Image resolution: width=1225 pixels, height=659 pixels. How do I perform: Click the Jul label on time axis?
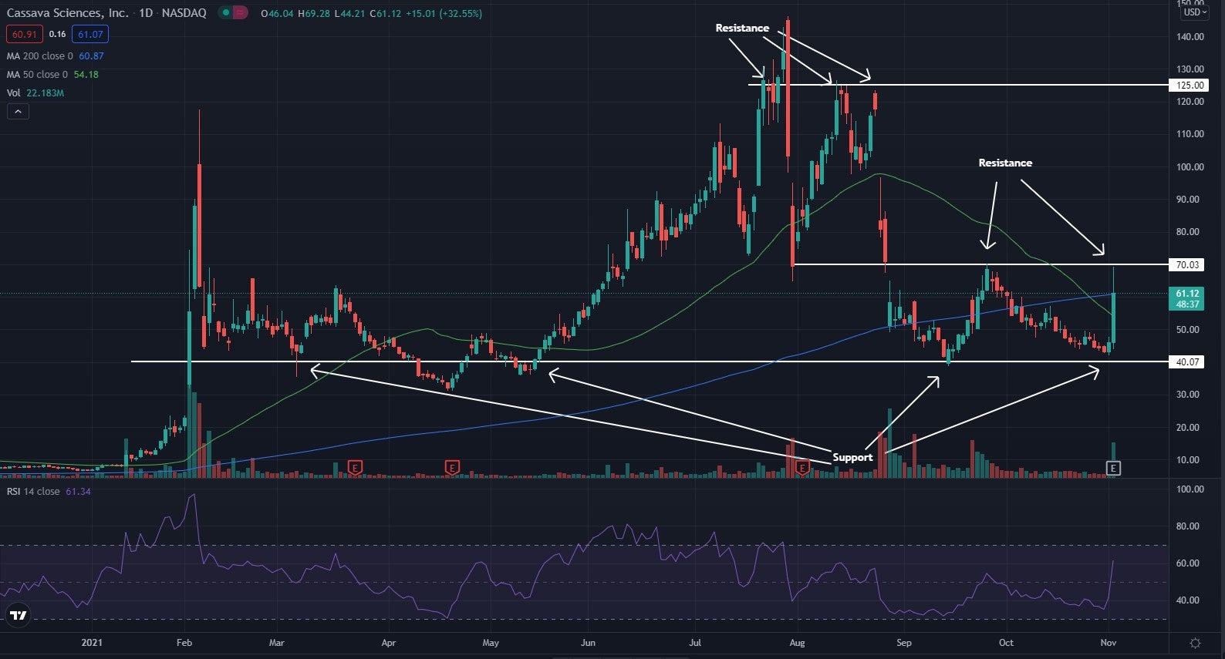point(695,643)
